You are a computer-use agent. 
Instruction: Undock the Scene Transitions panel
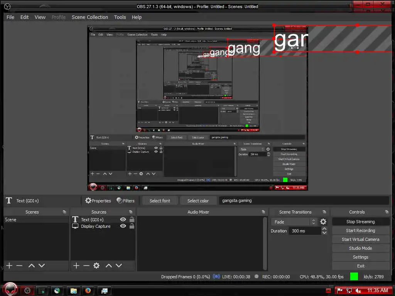tap(324, 212)
